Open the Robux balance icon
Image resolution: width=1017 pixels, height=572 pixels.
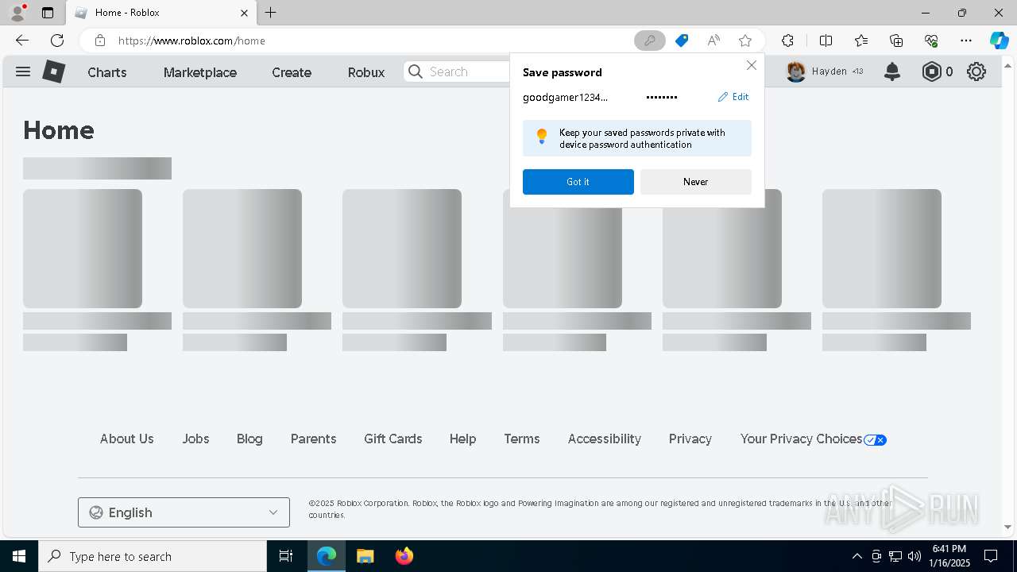pyautogui.click(x=931, y=71)
